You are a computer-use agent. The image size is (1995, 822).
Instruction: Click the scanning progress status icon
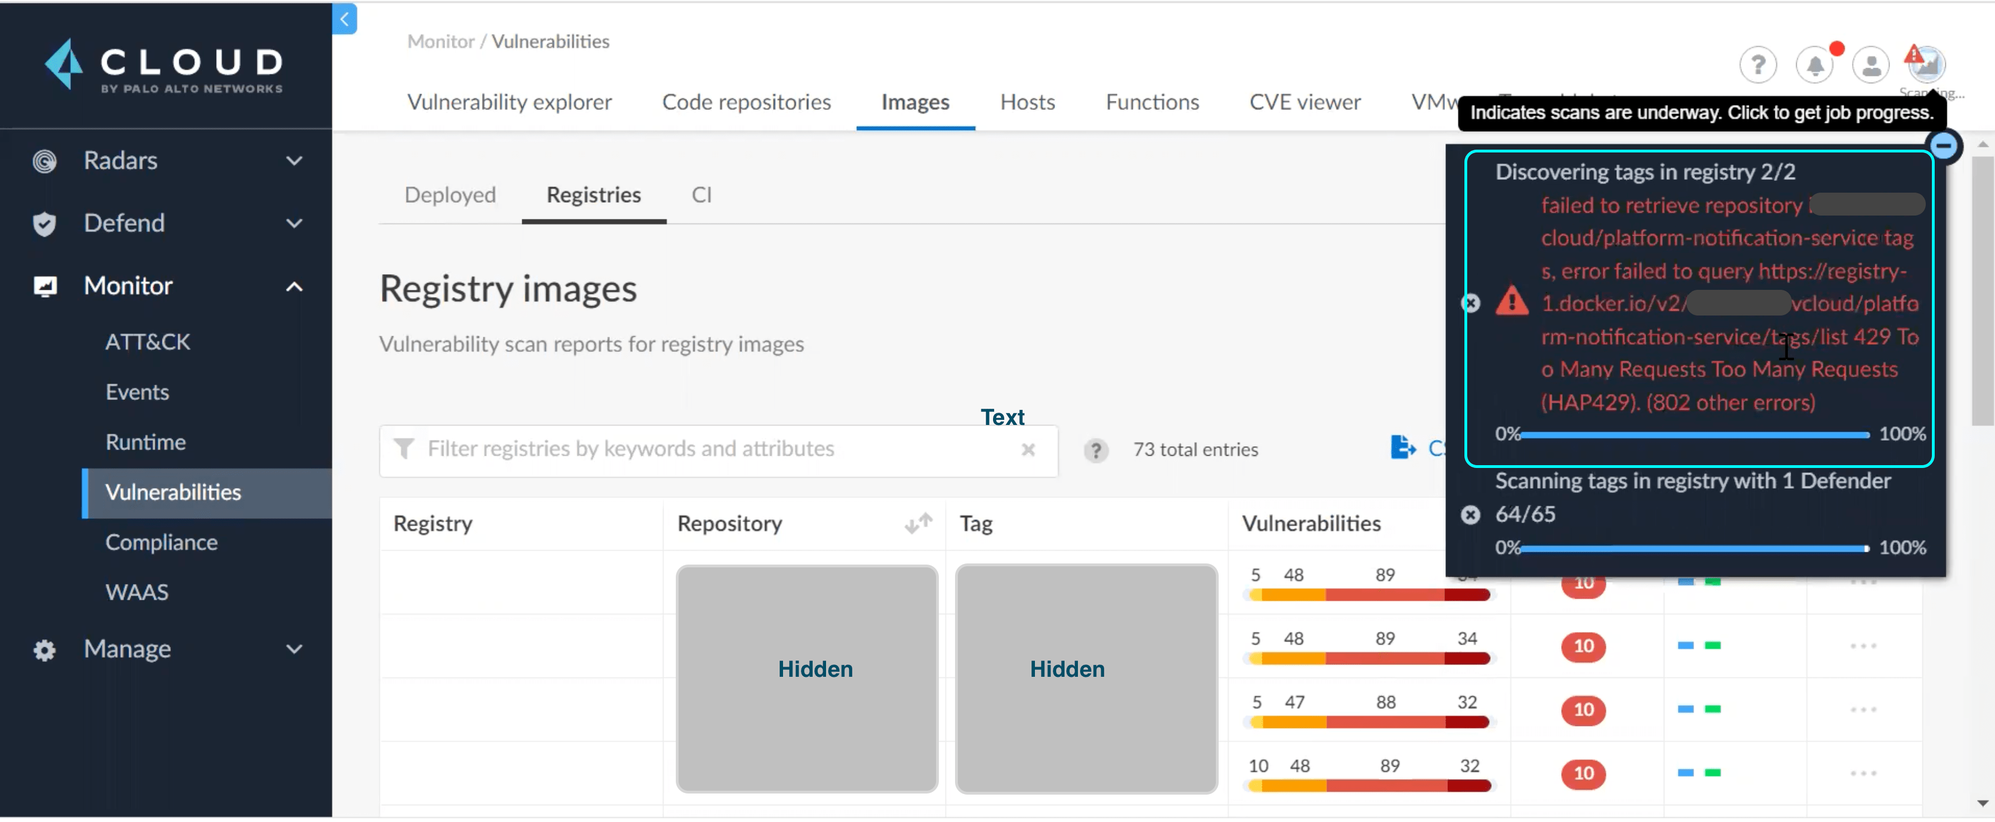click(x=1926, y=64)
